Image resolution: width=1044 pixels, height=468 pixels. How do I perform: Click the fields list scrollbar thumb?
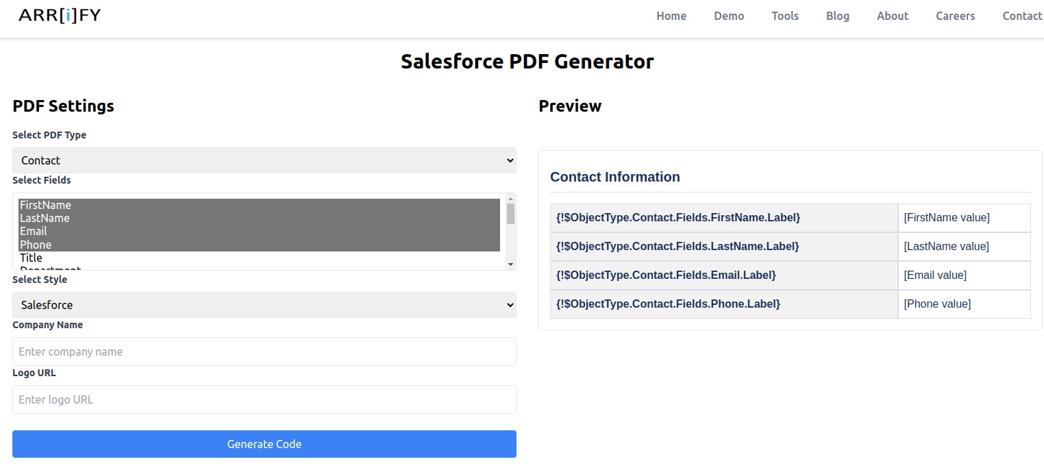point(510,214)
